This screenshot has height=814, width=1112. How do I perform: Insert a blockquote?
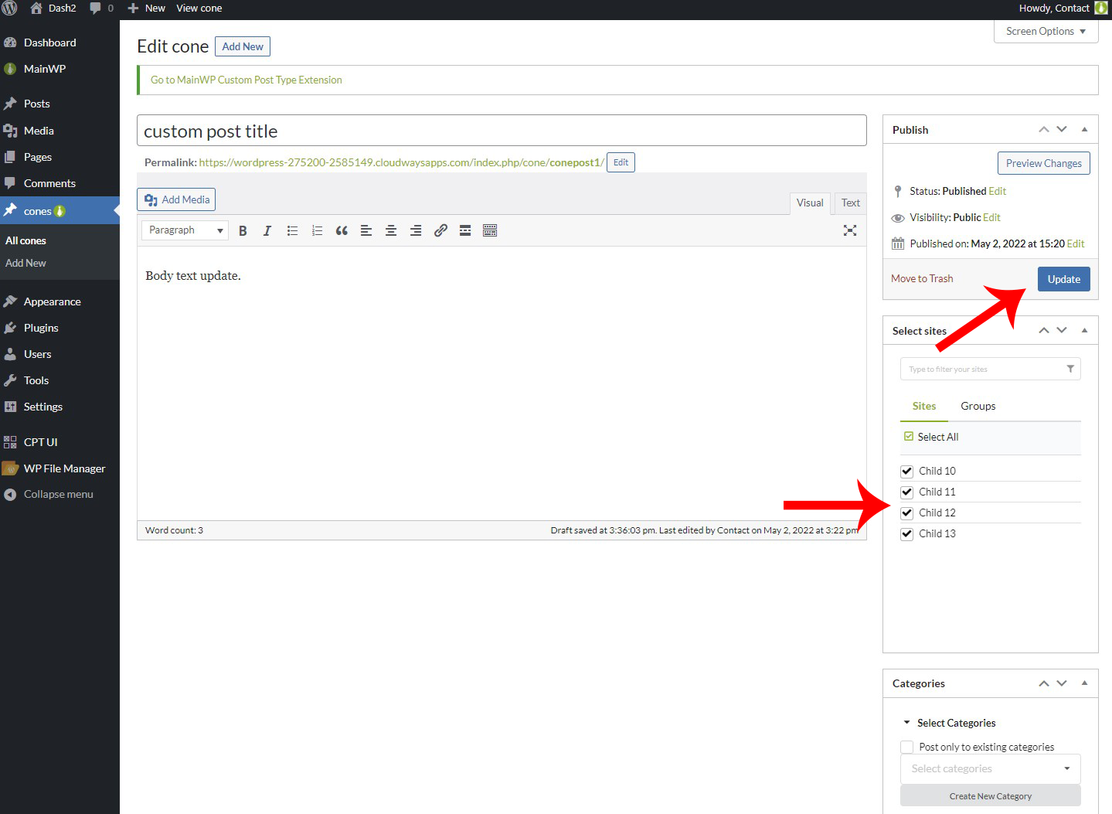(x=342, y=230)
